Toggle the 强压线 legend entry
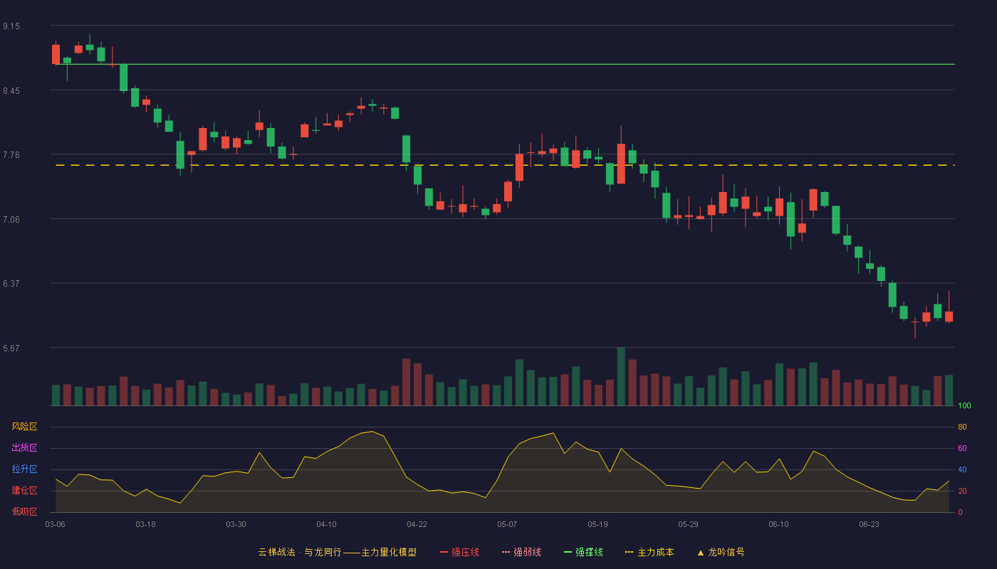The image size is (997, 569). click(459, 552)
